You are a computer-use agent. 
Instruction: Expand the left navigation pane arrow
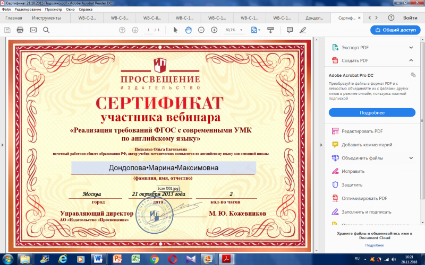3,145
